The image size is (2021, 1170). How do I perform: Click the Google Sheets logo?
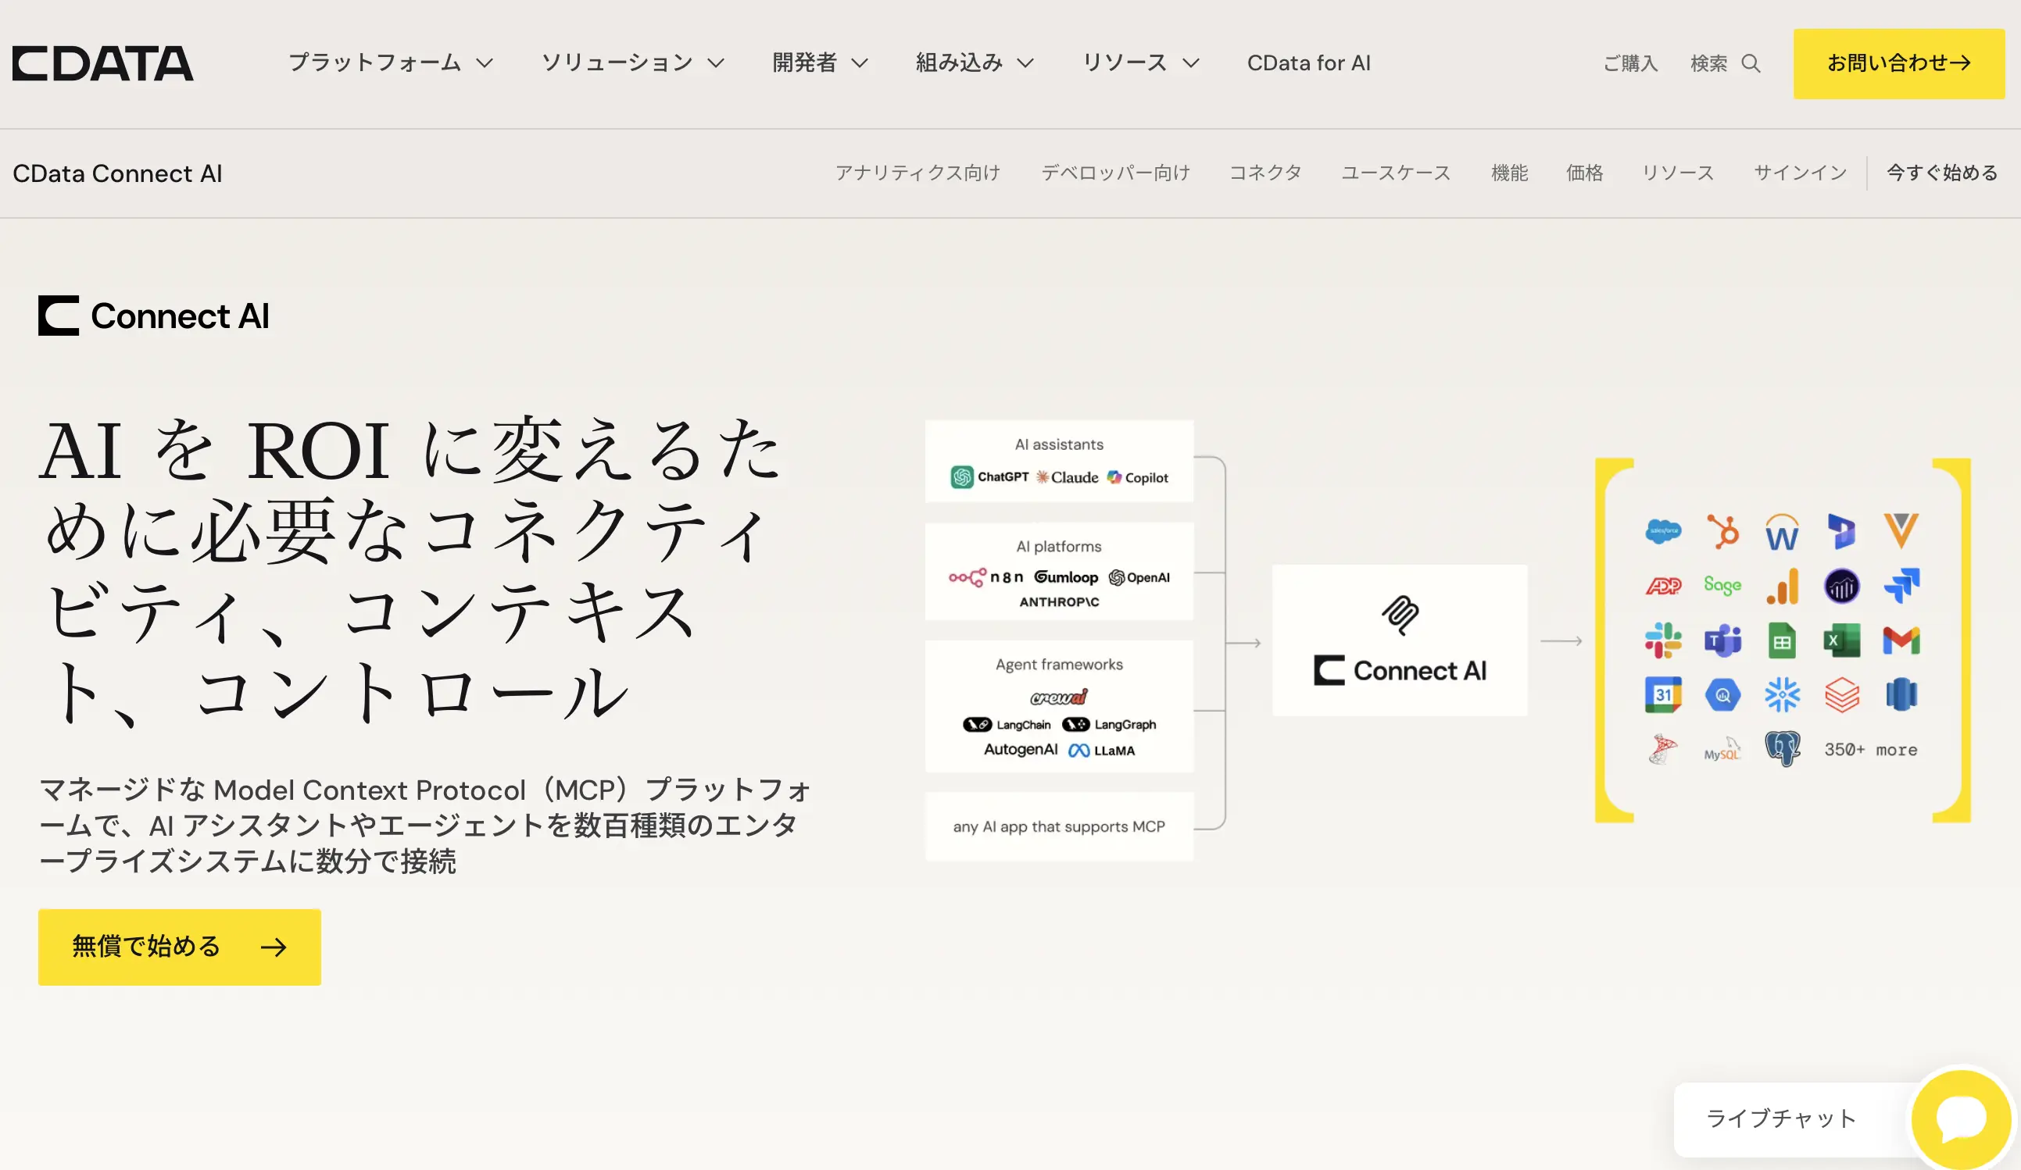click(1782, 640)
